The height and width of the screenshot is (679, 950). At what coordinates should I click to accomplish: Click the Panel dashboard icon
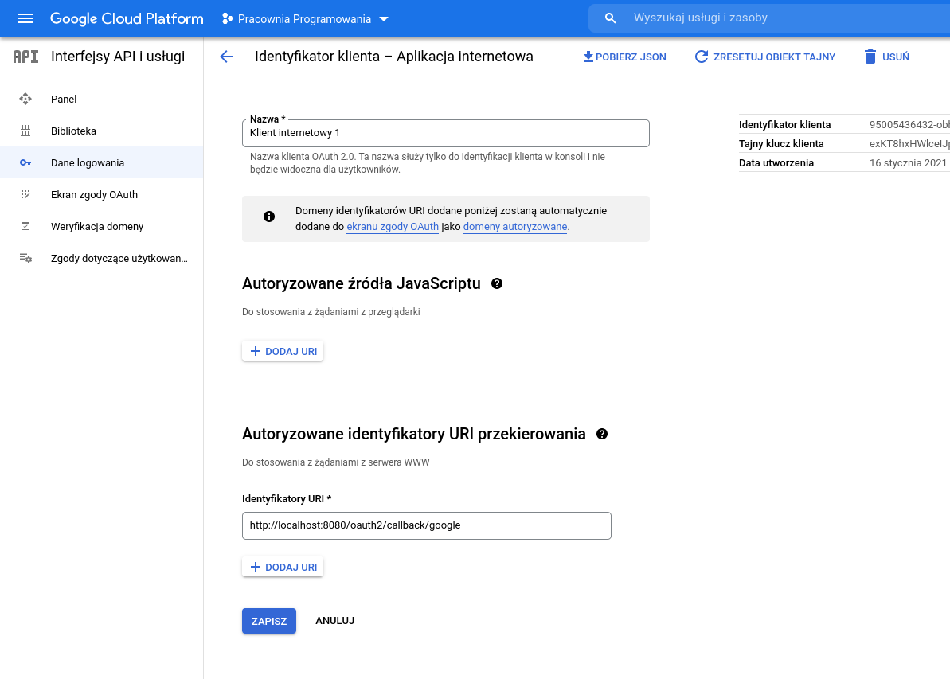pos(25,99)
